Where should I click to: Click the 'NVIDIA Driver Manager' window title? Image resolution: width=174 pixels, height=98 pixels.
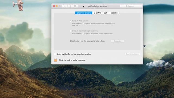click(97, 6)
